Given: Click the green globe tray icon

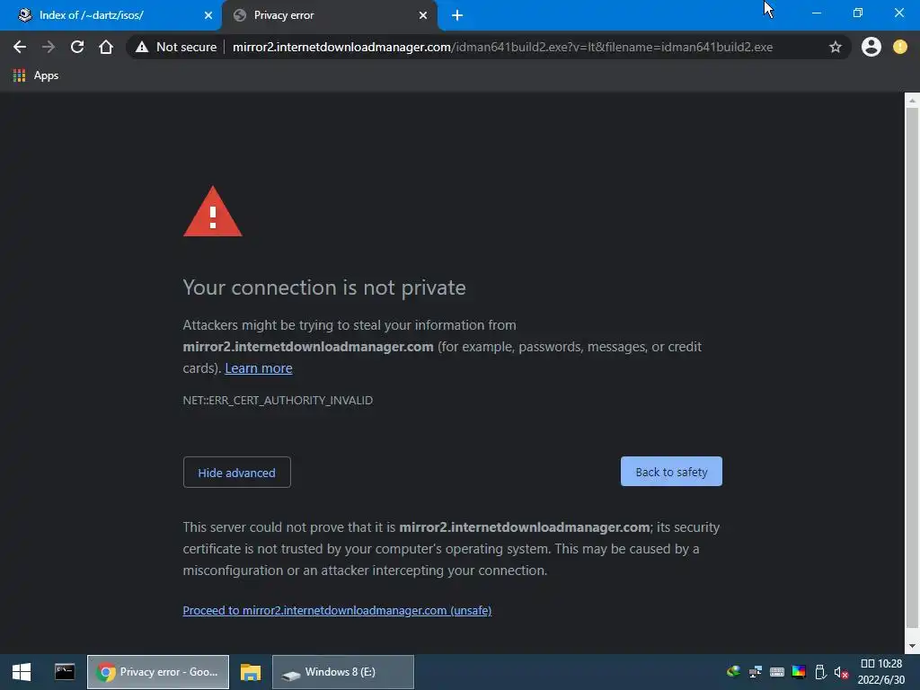Looking at the screenshot, I should point(733,672).
